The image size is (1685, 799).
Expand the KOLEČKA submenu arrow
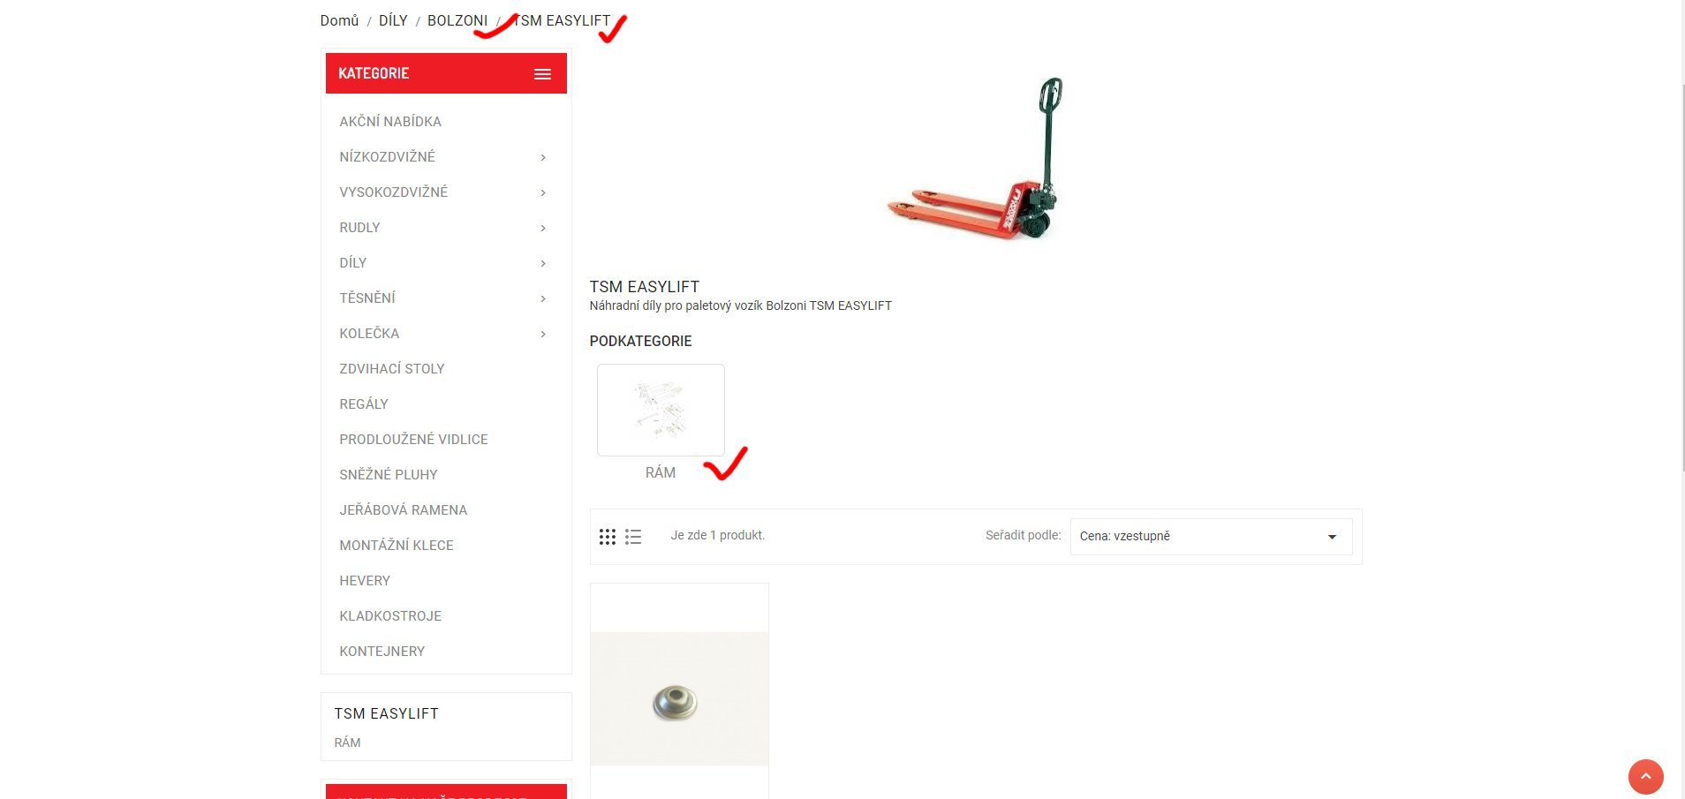(x=543, y=334)
